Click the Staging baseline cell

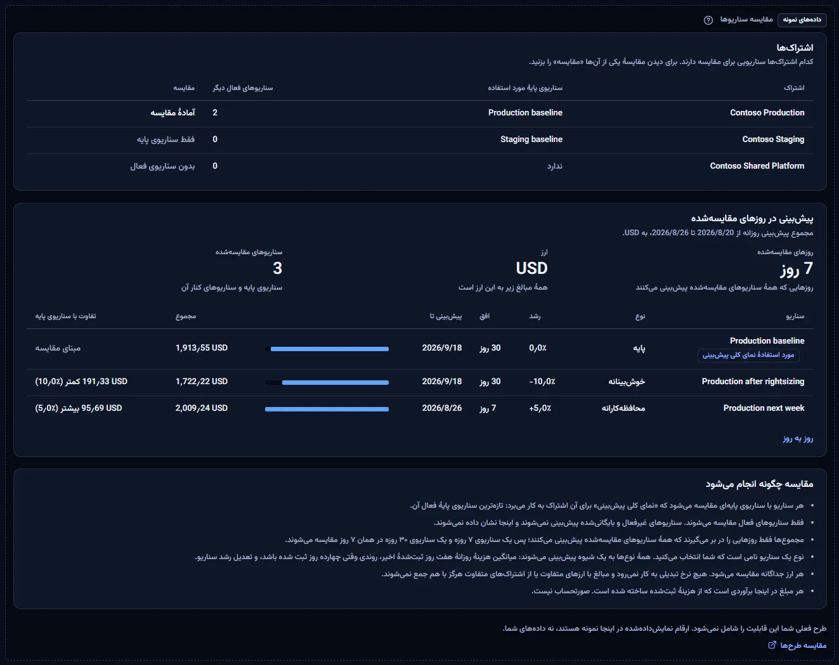coord(531,139)
